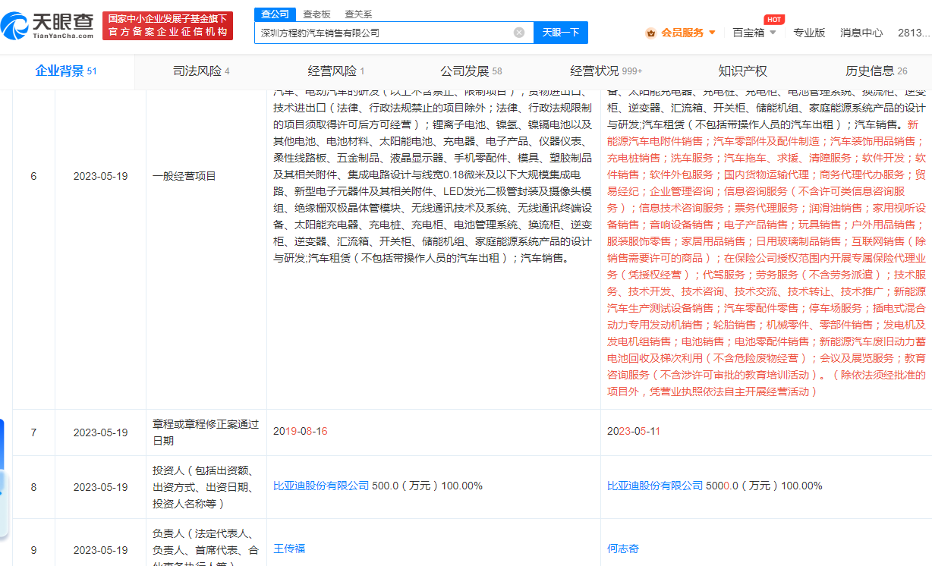Click the crown icon beside 会员服务

[x=650, y=33]
